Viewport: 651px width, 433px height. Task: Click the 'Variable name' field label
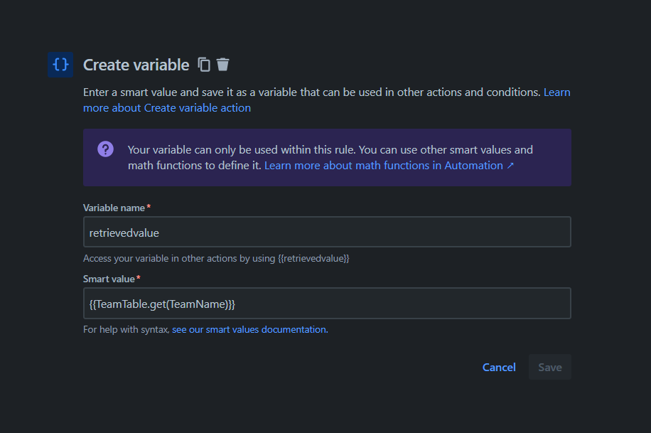(114, 208)
